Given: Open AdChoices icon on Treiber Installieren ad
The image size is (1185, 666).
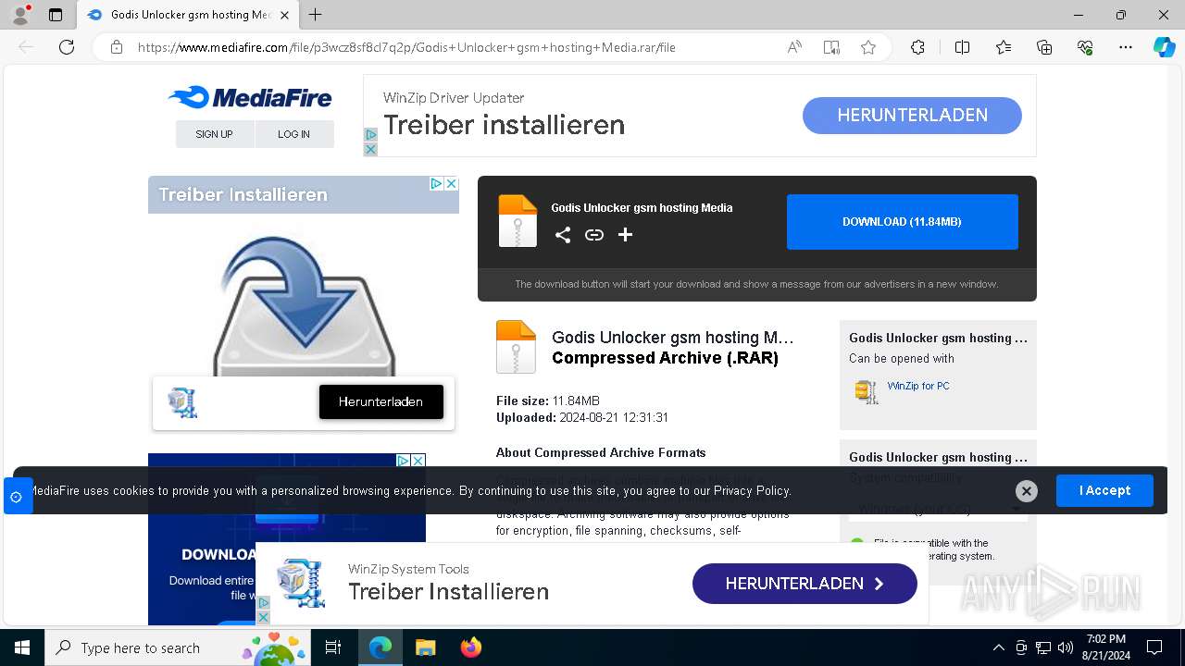Looking at the screenshot, I should [435, 183].
